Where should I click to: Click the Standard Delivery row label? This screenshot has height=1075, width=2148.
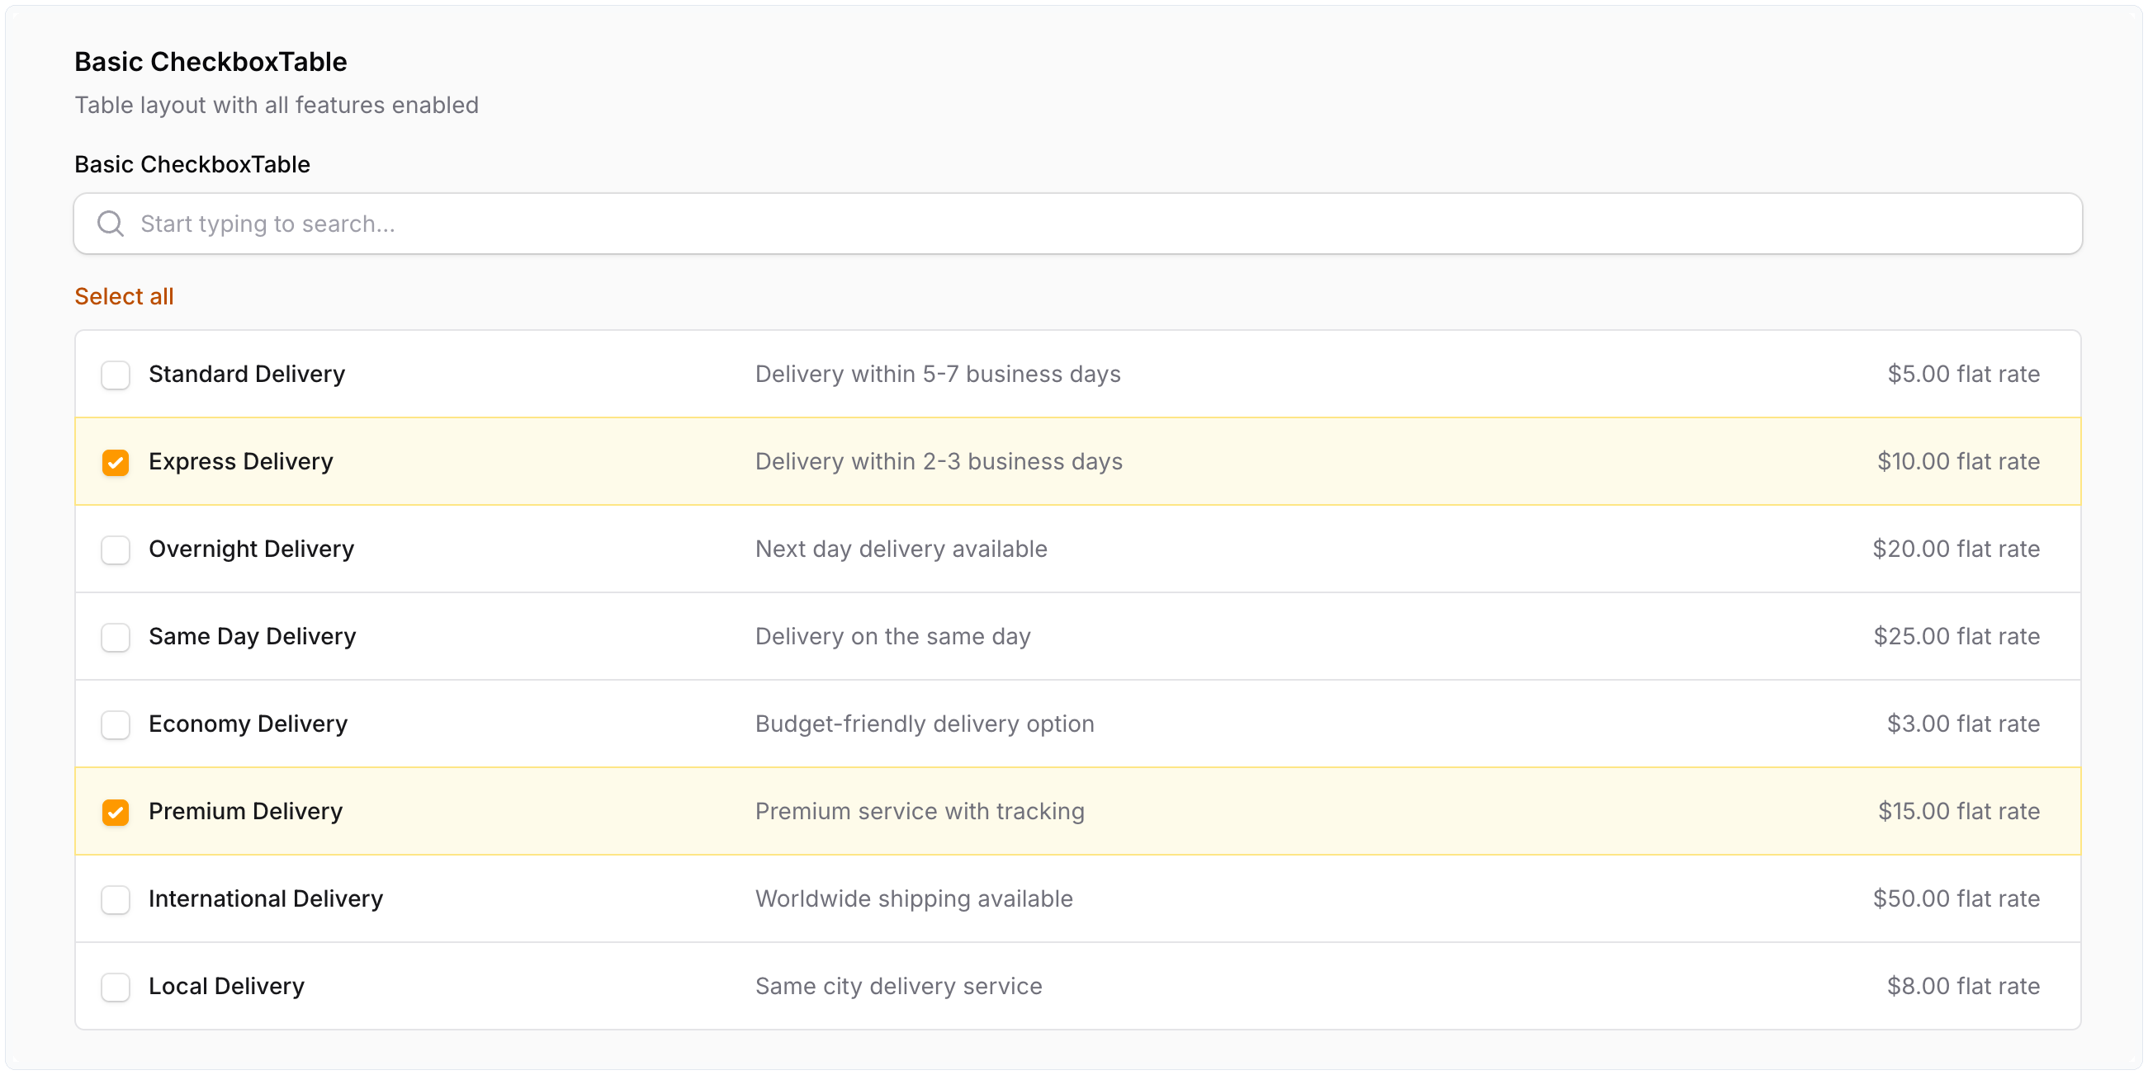[247, 375]
